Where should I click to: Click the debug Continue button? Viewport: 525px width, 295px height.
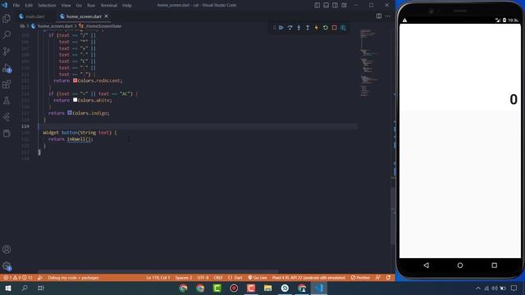pyautogui.click(x=281, y=28)
